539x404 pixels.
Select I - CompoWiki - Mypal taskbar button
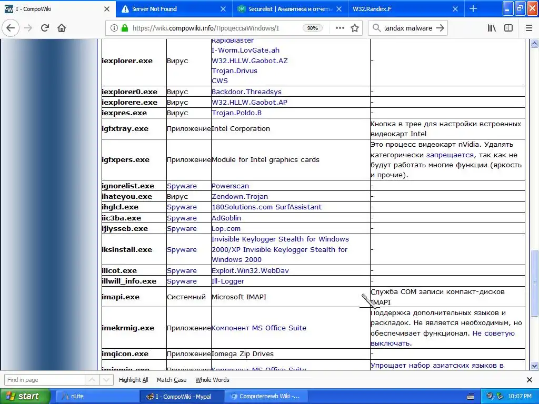click(x=181, y=397)
